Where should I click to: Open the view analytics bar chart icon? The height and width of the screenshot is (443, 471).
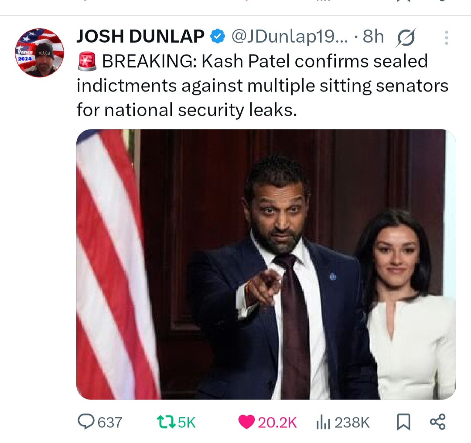[322, 422]
